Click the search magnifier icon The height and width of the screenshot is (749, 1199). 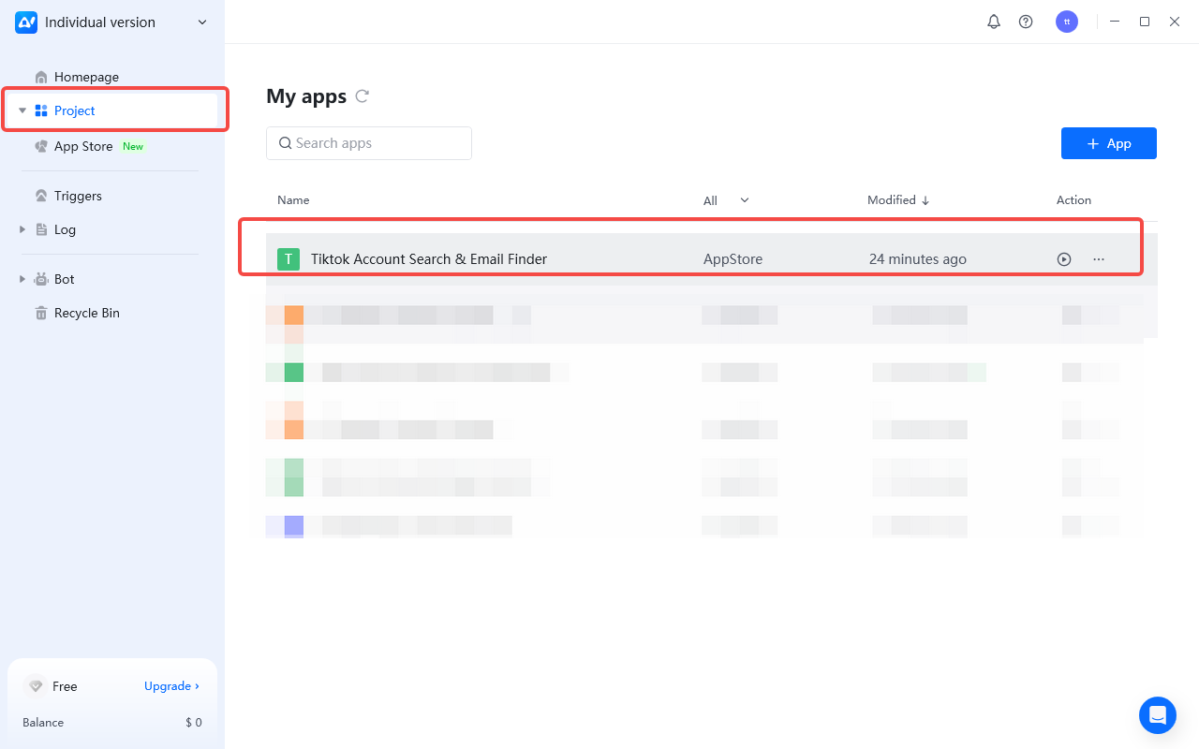tap(285, 143)
